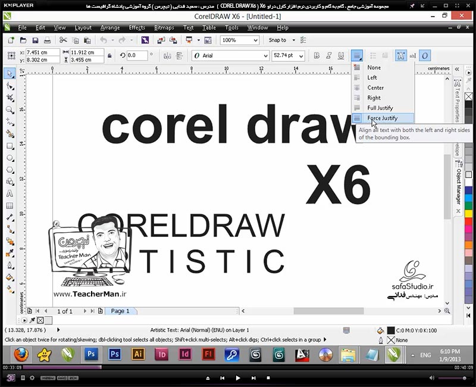Click Mirror vertically icon
Screen dimensions: 476x387
tap(180, 55)
